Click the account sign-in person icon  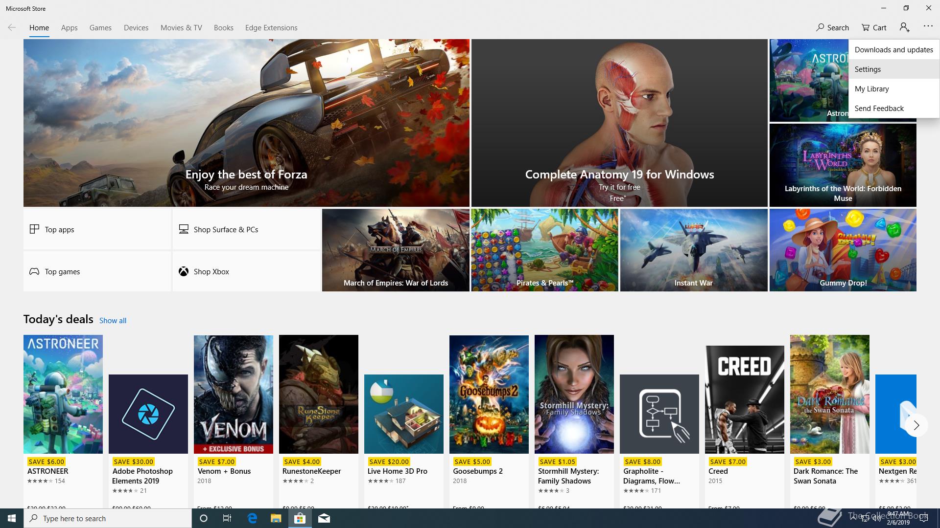904,27
